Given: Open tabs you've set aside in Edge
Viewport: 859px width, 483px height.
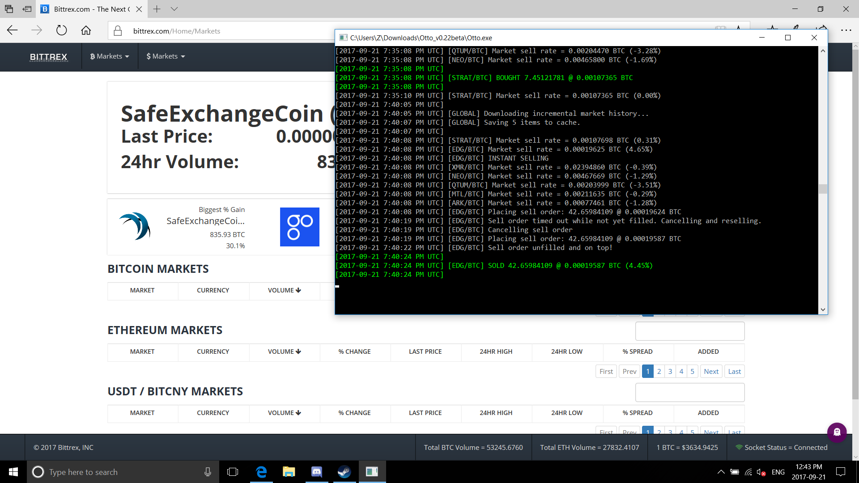Looking at the screenshot, I should pyautogui.click(x=9, y=9).
